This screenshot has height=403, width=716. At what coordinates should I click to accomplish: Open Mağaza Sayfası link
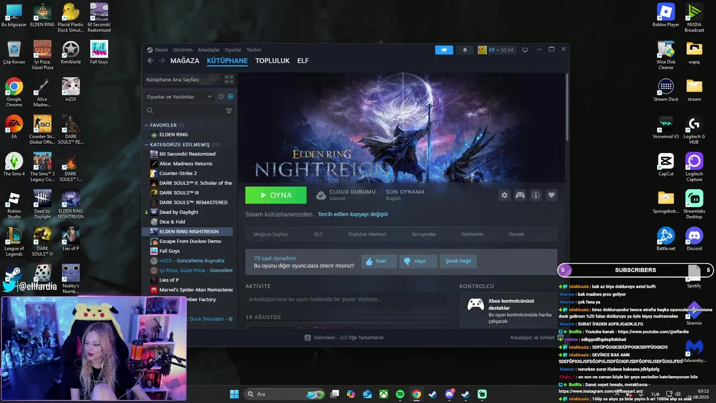pyautogui.click(x=271, y=234)
